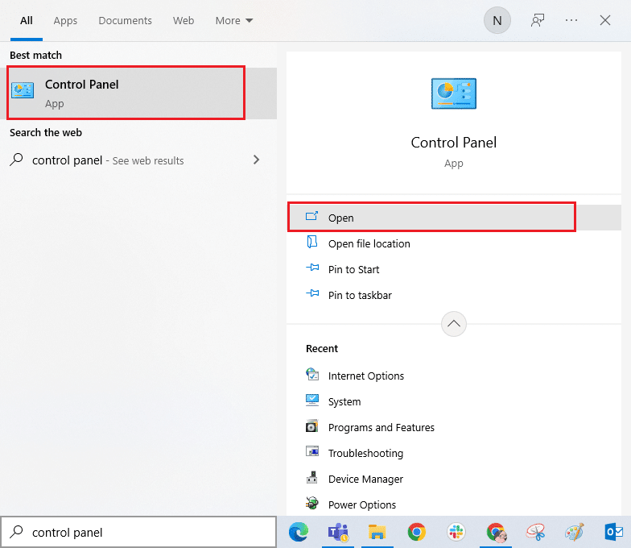Switch to the Documents tab
This screenshot has height=548, width=631.
click(x=126, y=21)
